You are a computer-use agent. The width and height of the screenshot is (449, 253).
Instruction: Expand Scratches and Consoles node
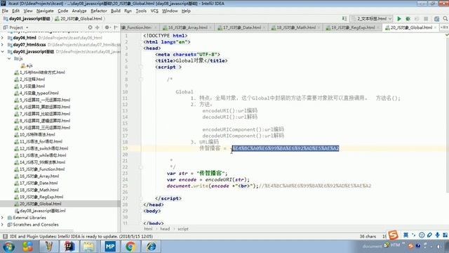tap(3, 224)
